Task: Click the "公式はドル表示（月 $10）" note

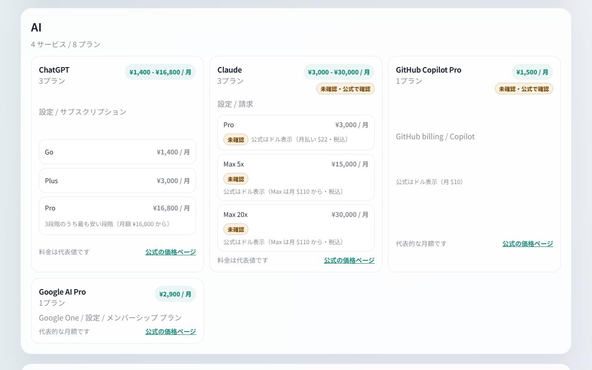Action: (x=431, y=182)
